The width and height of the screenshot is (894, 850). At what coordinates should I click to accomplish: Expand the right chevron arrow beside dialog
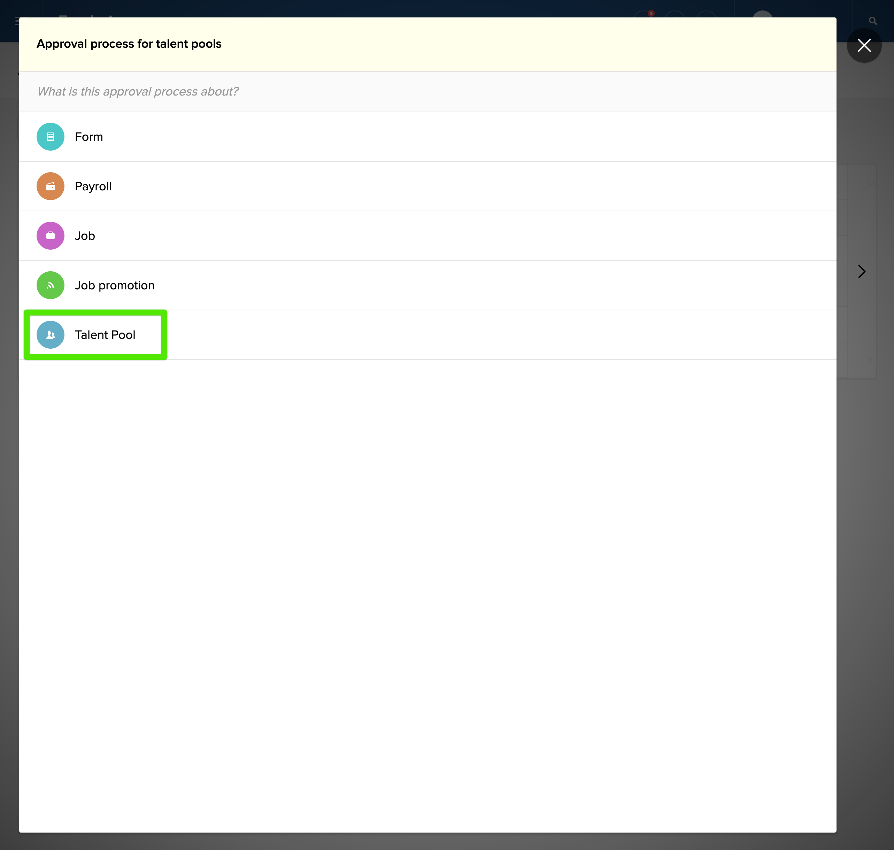point(861,271)
